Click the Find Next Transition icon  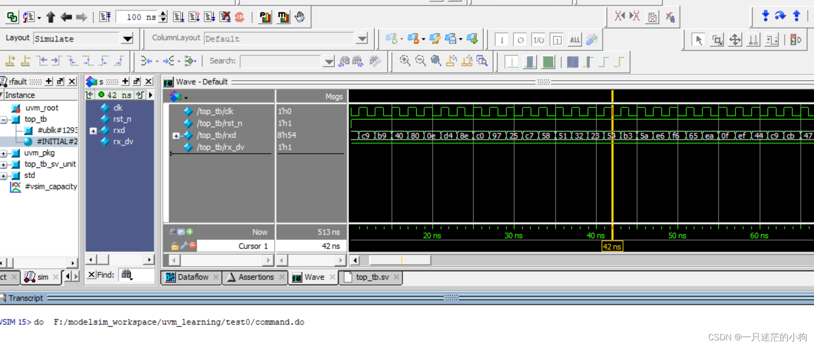click(x=57, y=61)
